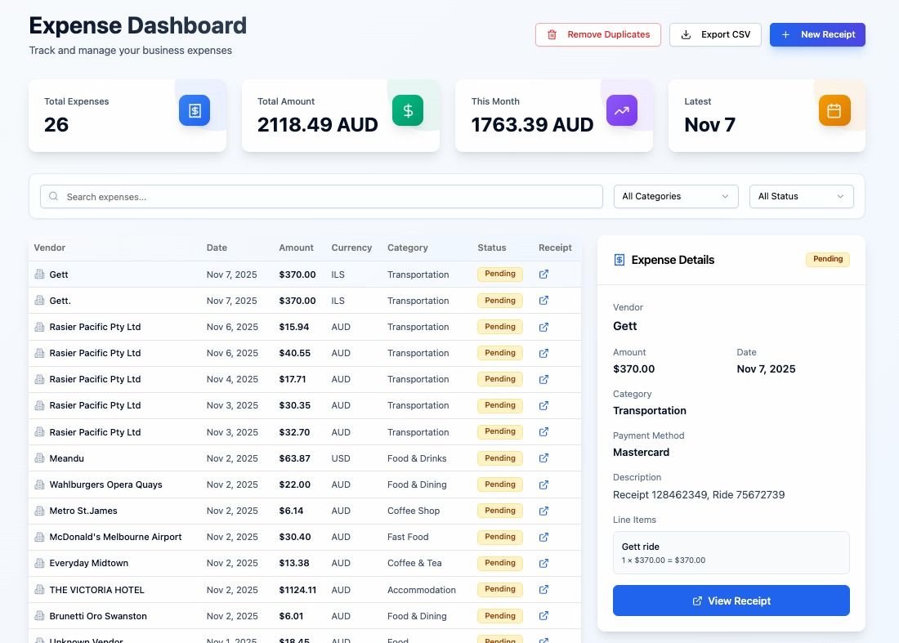Select the Wahlburgers Opera Quays vendor name
The image size is (899, 643).
pos(105,484)
